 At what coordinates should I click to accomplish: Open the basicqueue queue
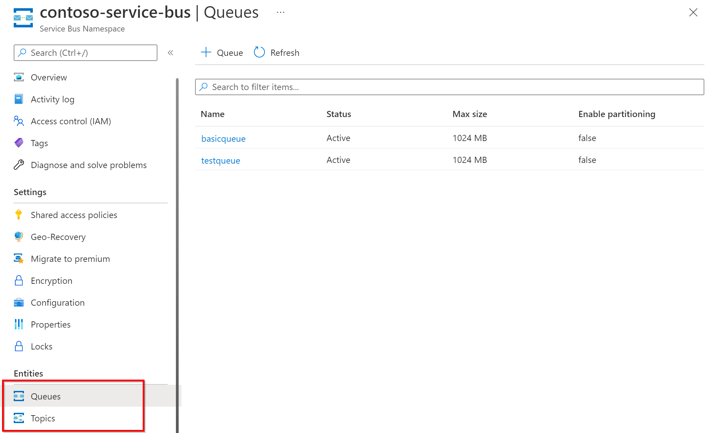(223, 138)
